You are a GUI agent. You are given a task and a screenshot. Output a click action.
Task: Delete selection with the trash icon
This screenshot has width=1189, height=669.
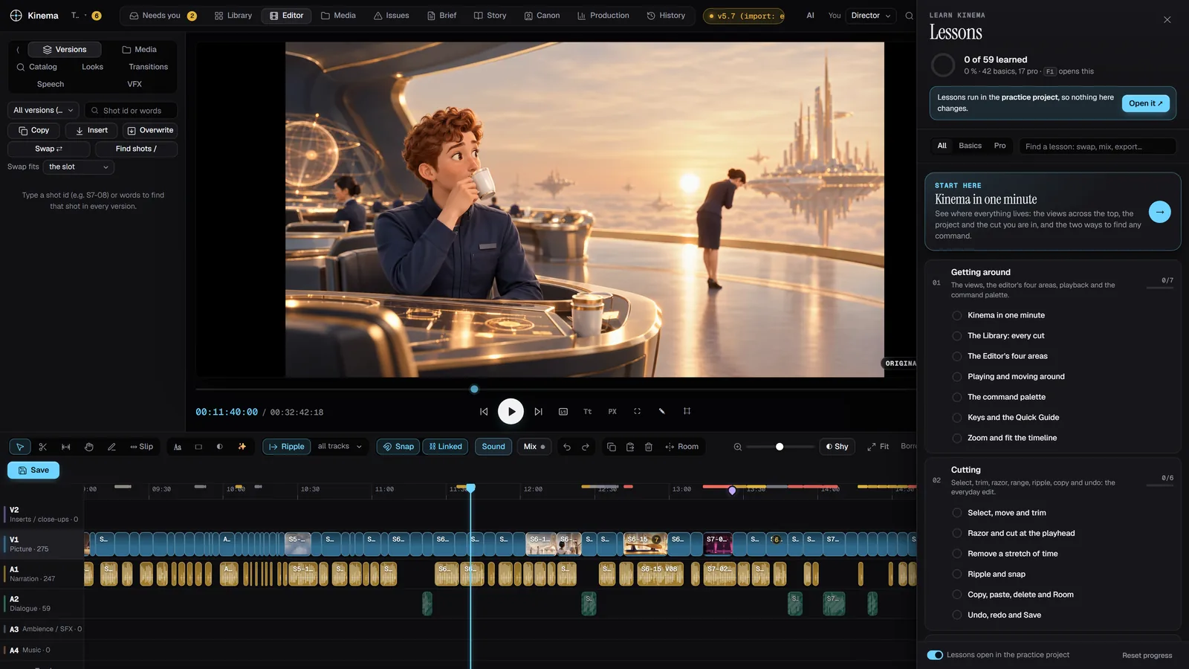[649, 447]
